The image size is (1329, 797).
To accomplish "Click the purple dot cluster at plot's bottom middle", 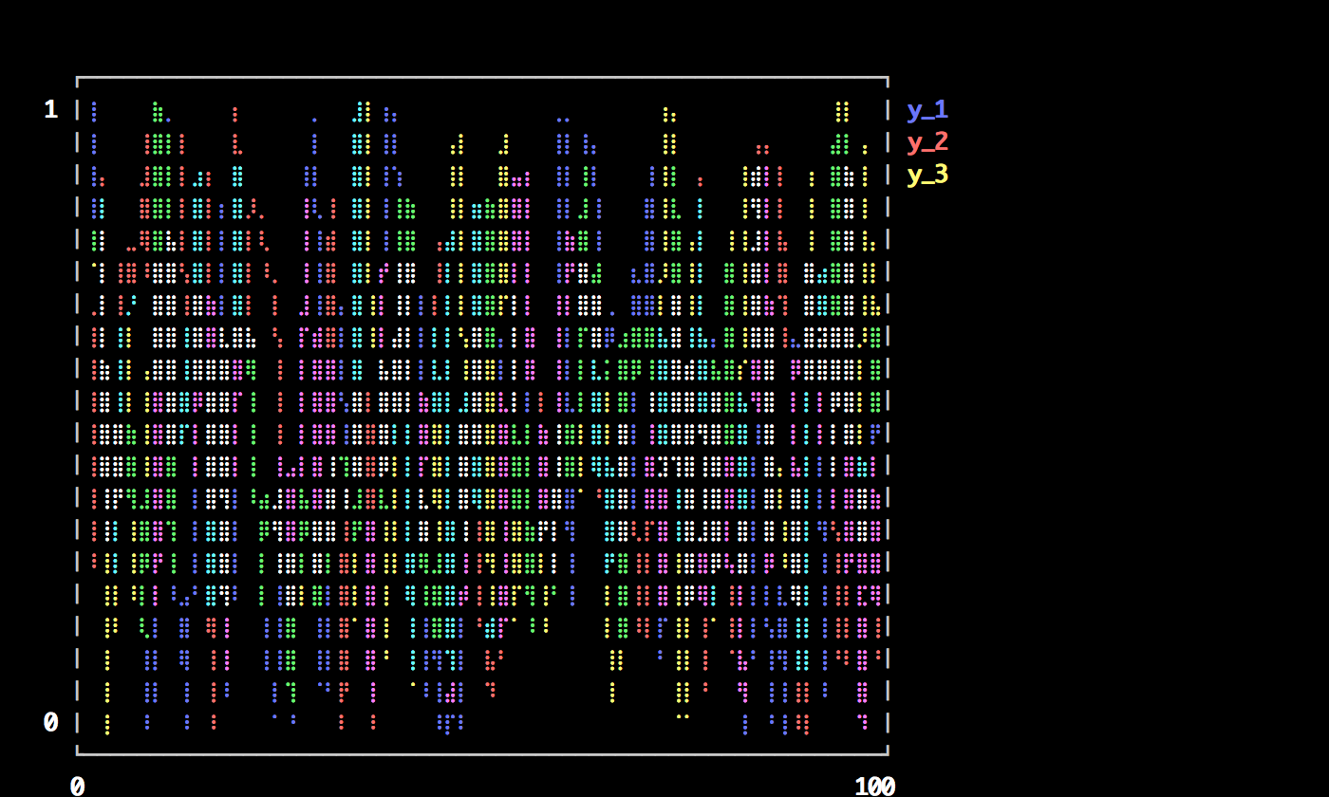I will click(x=450, y=723).
